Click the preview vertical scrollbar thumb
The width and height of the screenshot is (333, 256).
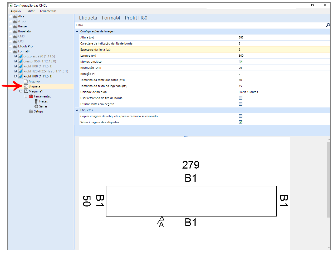(329, 180)
